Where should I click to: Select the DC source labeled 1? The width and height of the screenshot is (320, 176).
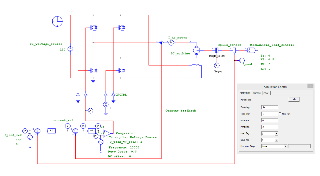[x=106, y=105]
